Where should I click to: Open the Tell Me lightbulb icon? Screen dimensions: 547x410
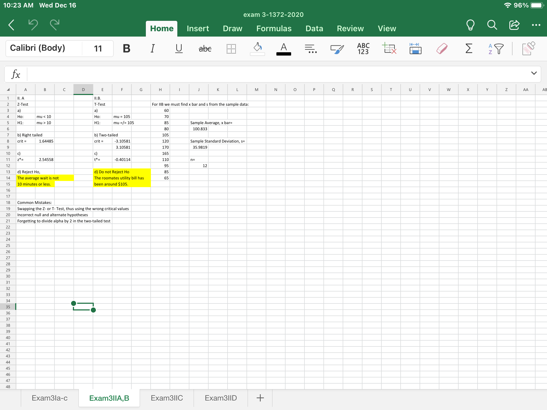point(470,25)
